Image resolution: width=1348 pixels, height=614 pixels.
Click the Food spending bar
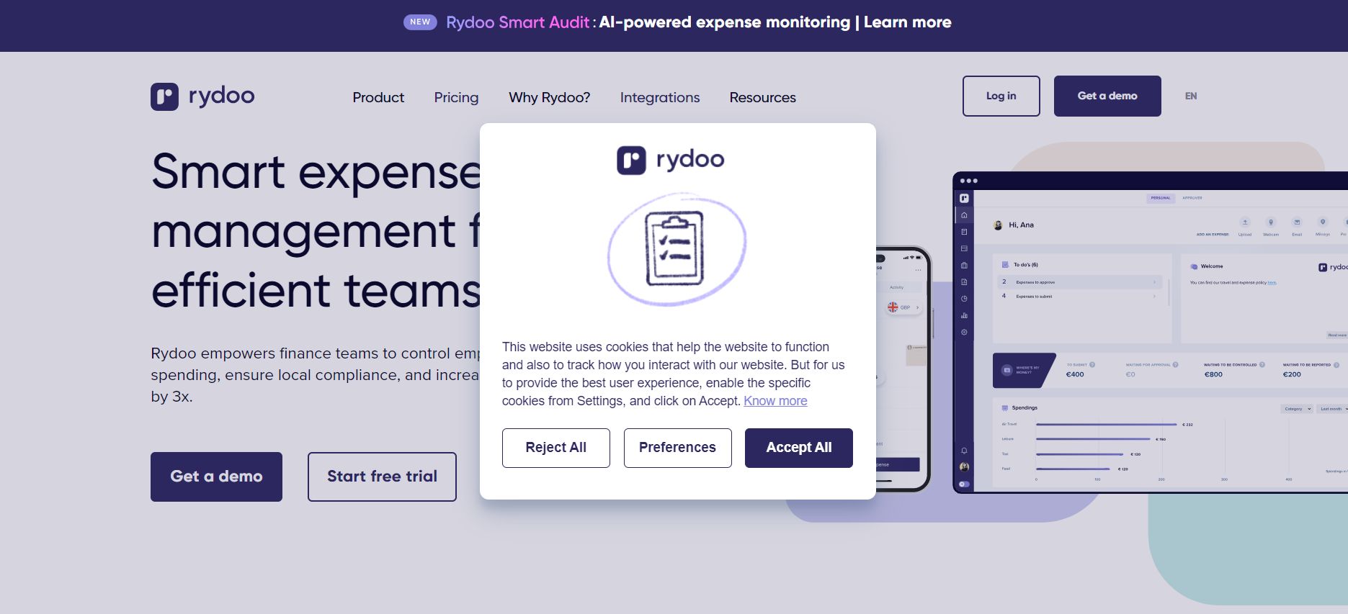1073,469
